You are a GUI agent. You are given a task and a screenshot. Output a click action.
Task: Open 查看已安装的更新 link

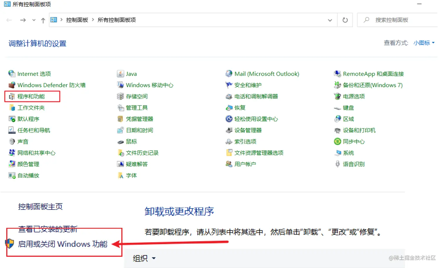coord(48,229)
